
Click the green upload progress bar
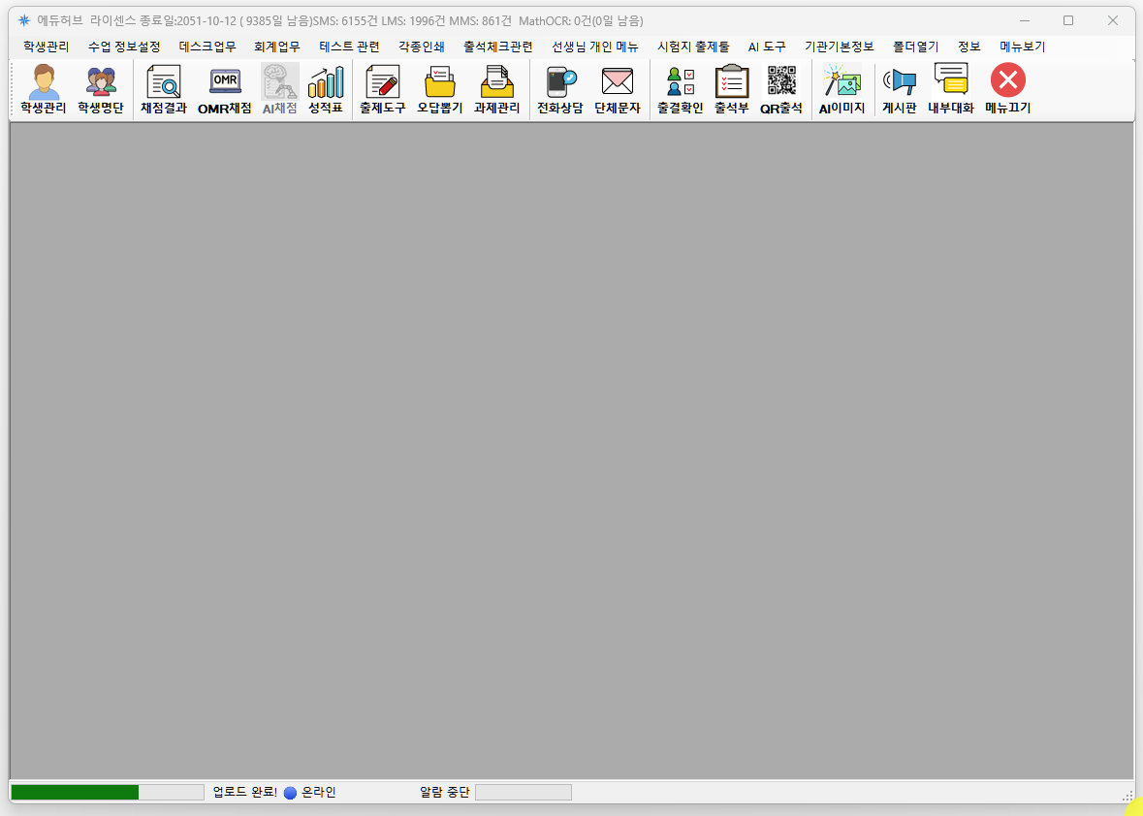pyautogui.click(x=76, y=793)
